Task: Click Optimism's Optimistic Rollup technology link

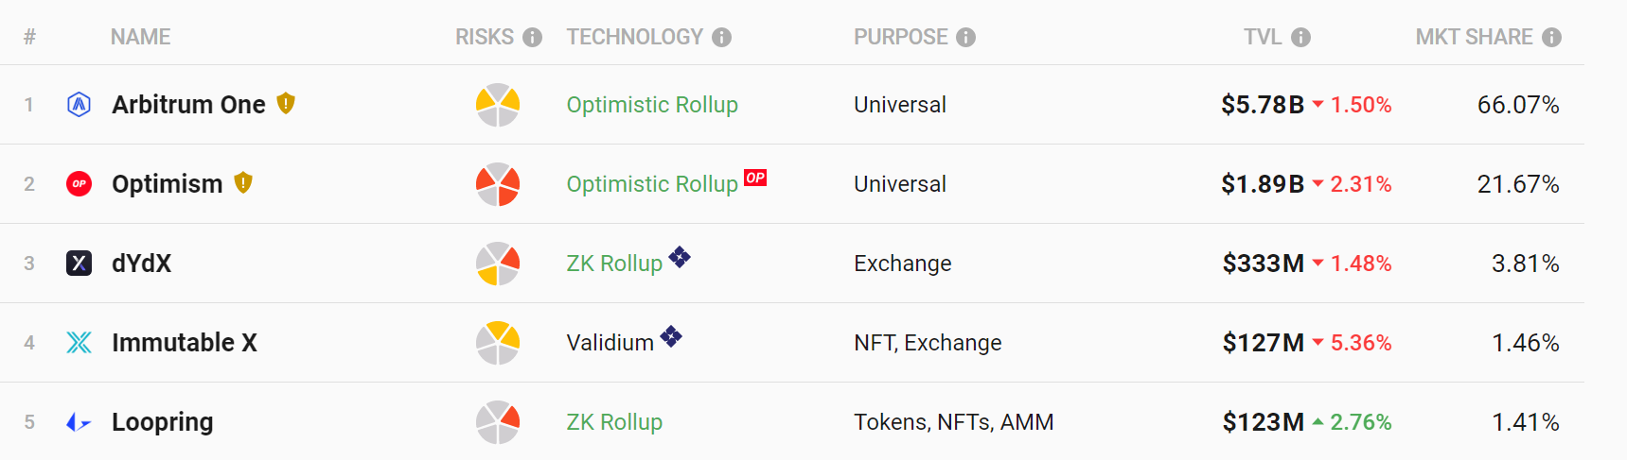Action: (x=652, y=184)
